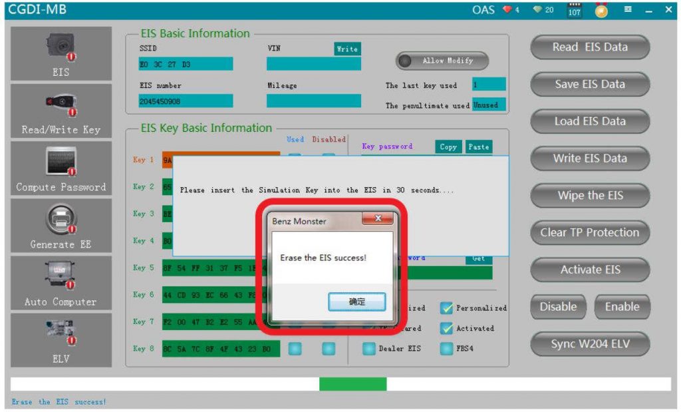681x412 pixels.
Task: Click the progress bar green indicator
Action: 352,384
